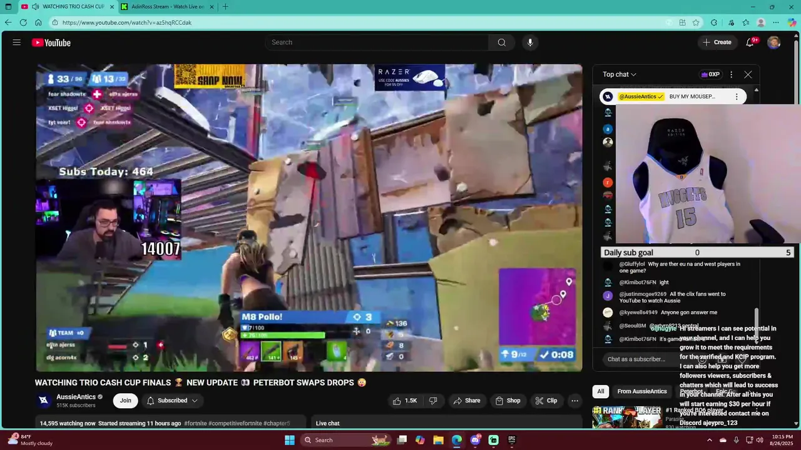This screenshot has height=450, width=801.
Task: Mute the YouTube tab audio icon
Action: 35,7
